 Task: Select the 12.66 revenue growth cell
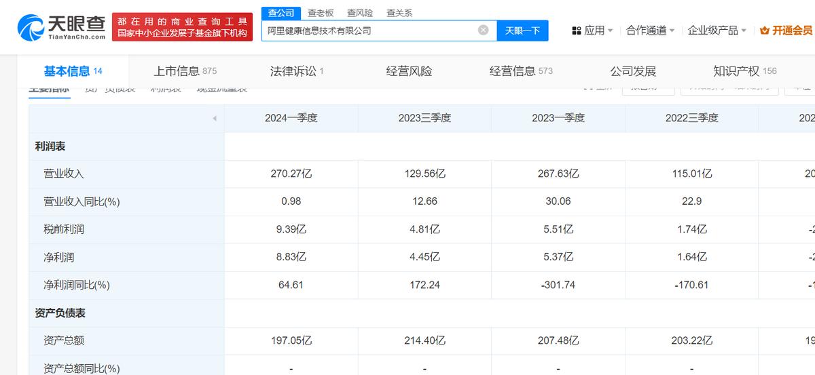(x=424, y=201)
